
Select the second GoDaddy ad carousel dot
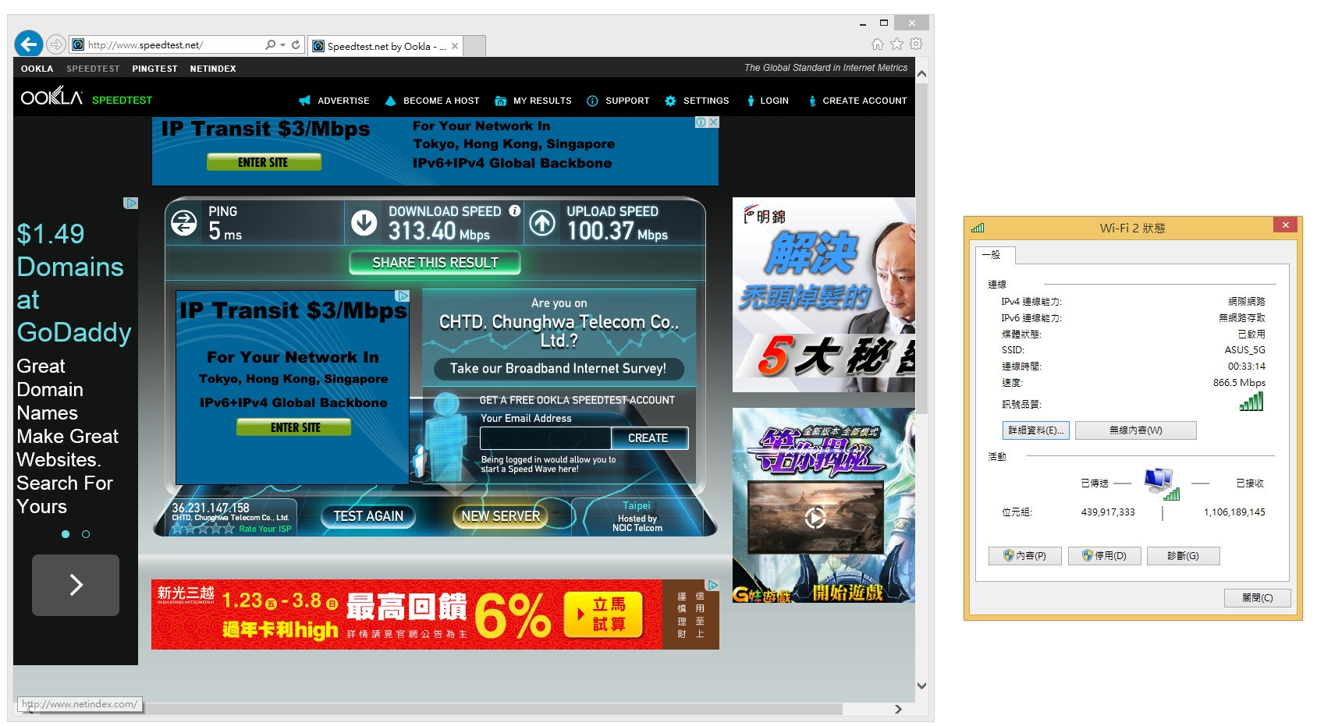click(x=86, y=534)
